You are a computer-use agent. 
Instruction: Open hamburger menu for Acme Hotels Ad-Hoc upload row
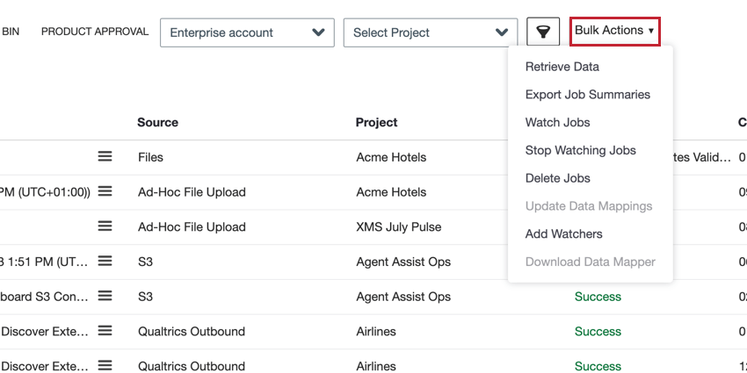tap(105, 191)
